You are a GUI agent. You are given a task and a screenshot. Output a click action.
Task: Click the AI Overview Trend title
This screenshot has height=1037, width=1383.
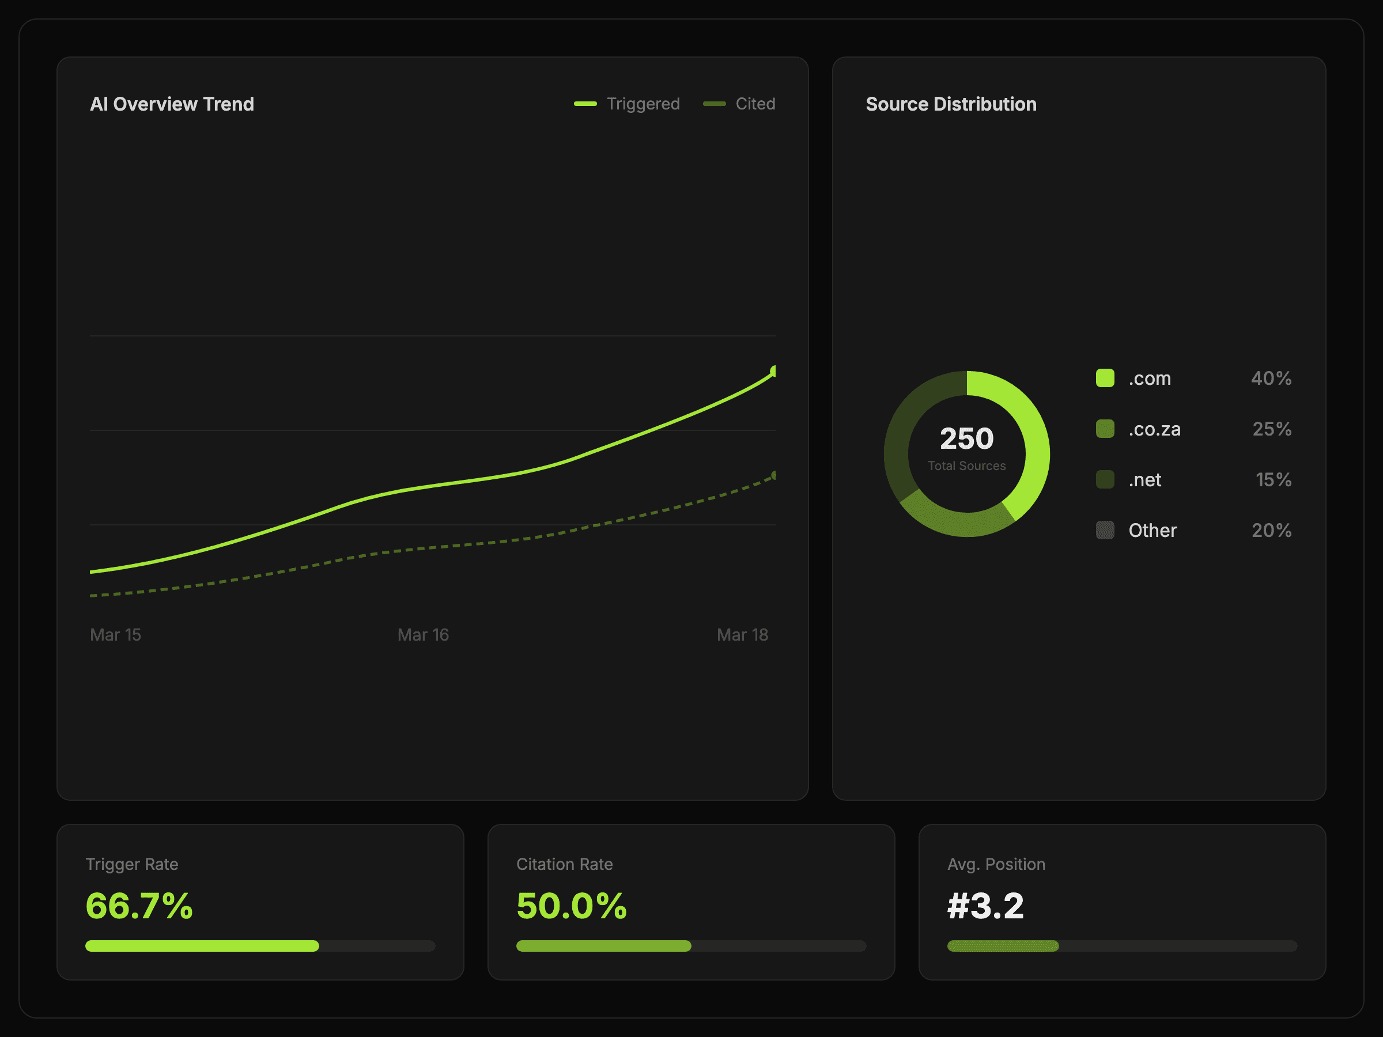pyautogui.click(x=172, y=104)
